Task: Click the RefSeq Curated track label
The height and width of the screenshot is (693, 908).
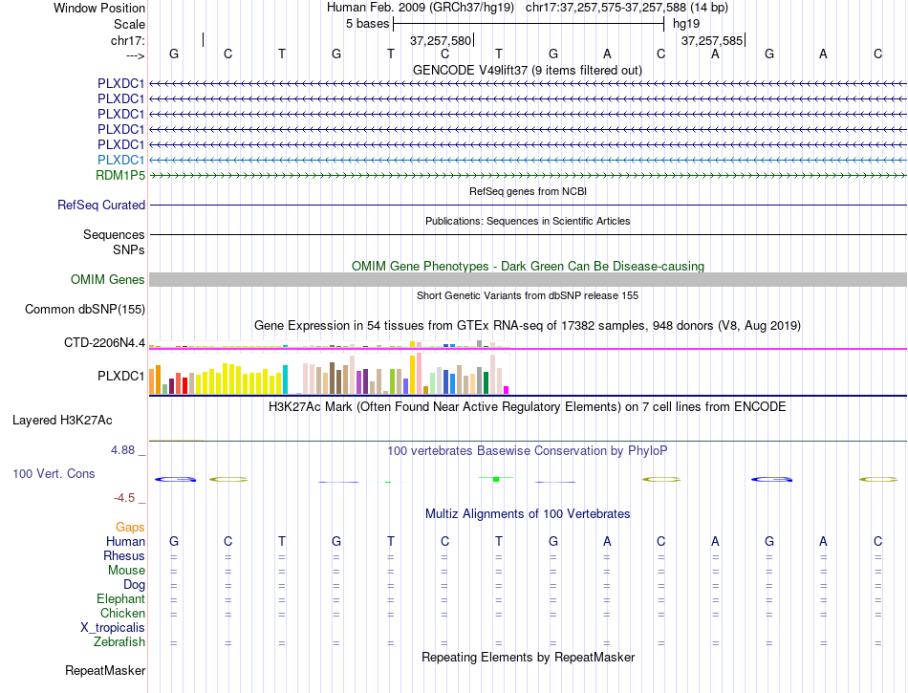Action: point(101,205)
